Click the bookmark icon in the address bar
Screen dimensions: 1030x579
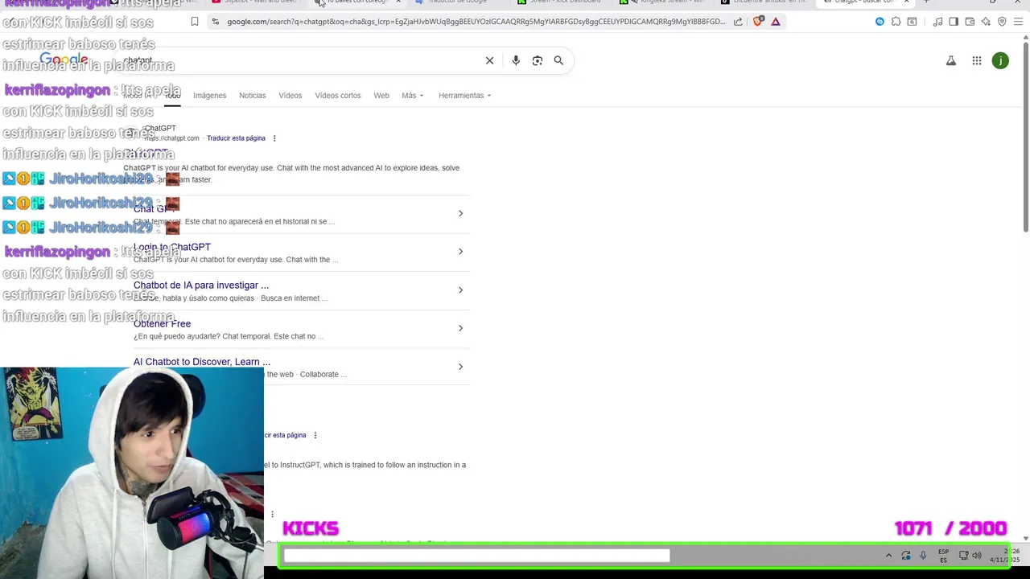pos(195,22)
